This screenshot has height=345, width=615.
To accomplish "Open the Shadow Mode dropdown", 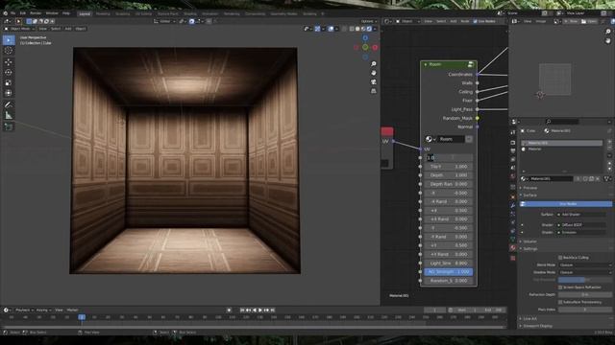I will tap(585, 272).
